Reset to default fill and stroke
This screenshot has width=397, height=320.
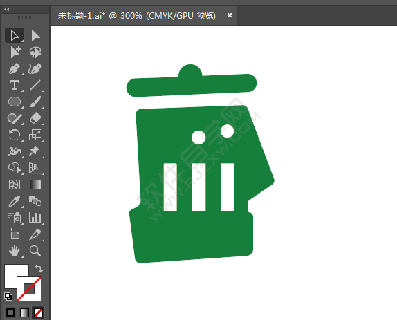coord(8,297)
